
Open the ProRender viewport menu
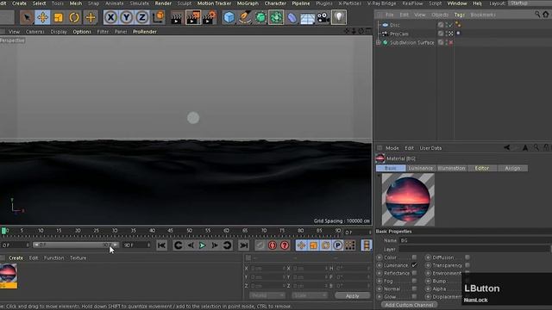coord(145,32)
